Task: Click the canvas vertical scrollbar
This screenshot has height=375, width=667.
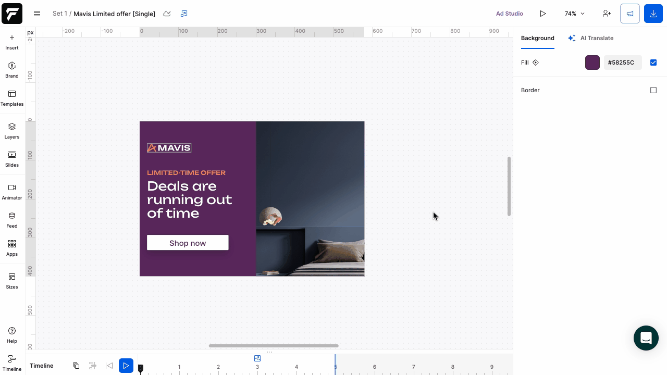Action: [x=509, y=186]
